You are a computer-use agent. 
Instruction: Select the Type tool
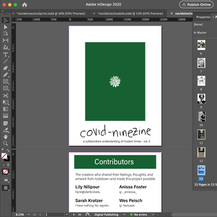click(6, 55)
